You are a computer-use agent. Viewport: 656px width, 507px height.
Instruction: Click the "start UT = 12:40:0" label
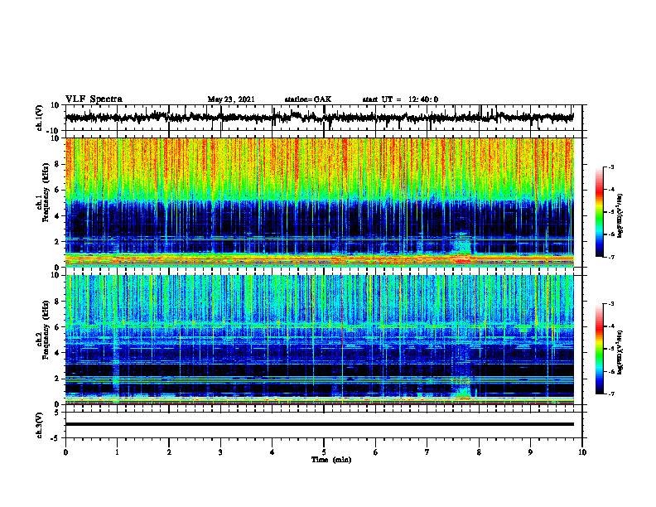tap(400, 99)
